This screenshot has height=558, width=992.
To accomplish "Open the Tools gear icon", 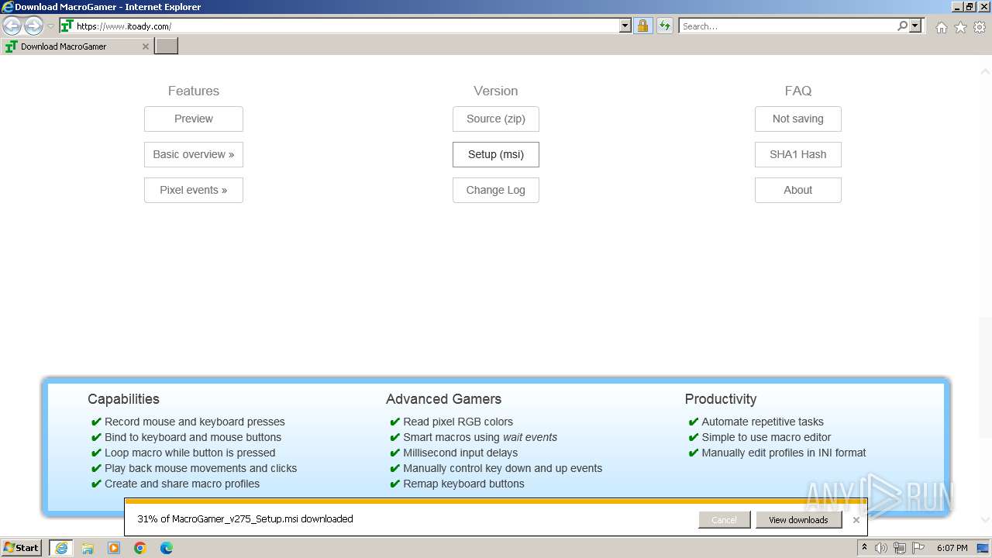I will tap(980, 27).
